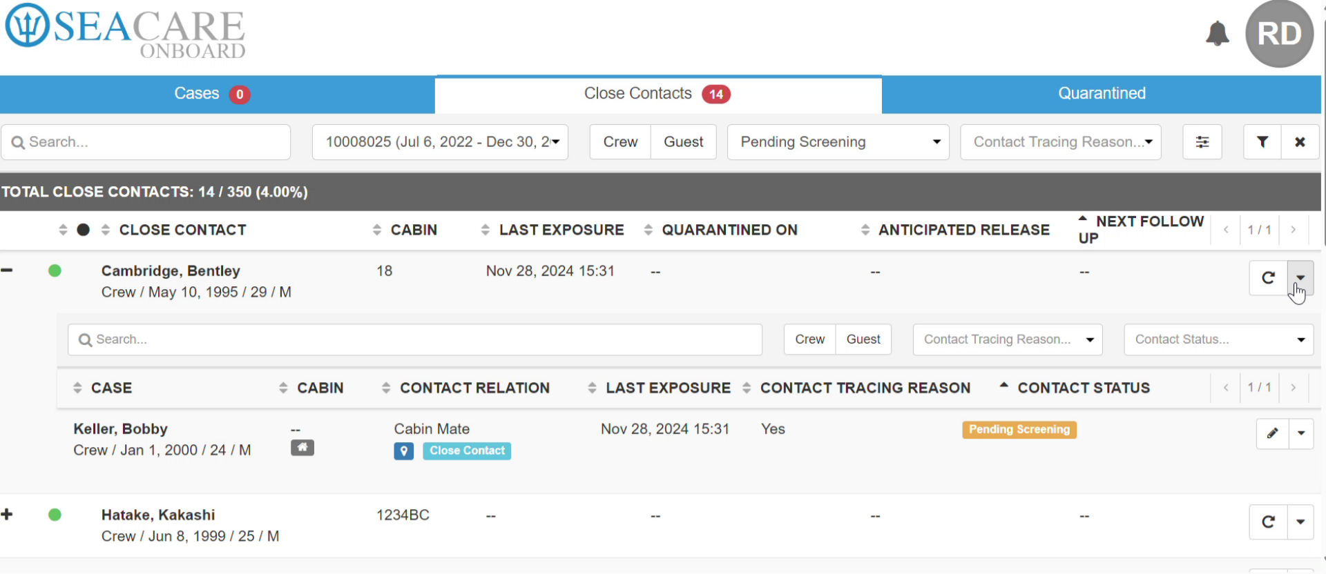Toggle the top Guest filter button

(683, 142)
